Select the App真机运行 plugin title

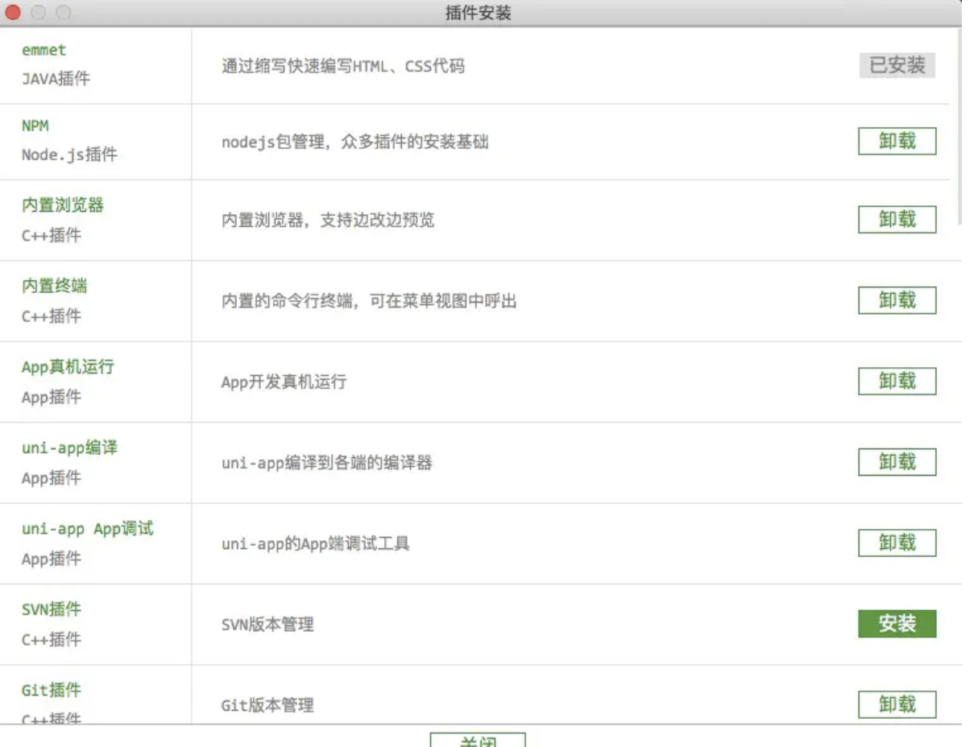[68, 367]
